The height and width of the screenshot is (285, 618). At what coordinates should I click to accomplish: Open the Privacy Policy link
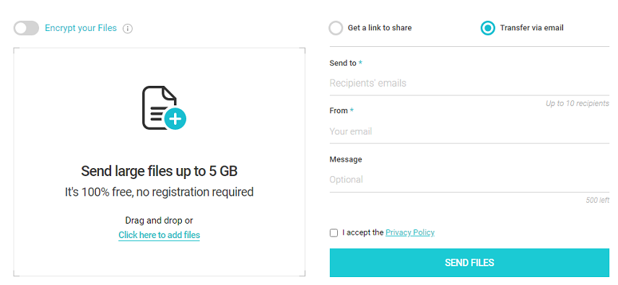coord(410,232)
